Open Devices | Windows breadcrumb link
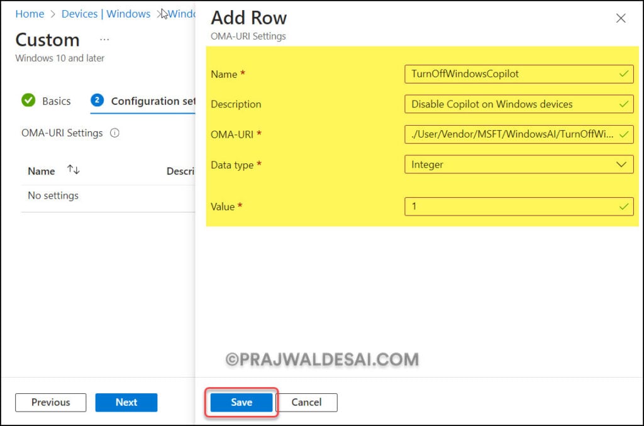The width and height of the screenshot is (644, 426). 106,14
